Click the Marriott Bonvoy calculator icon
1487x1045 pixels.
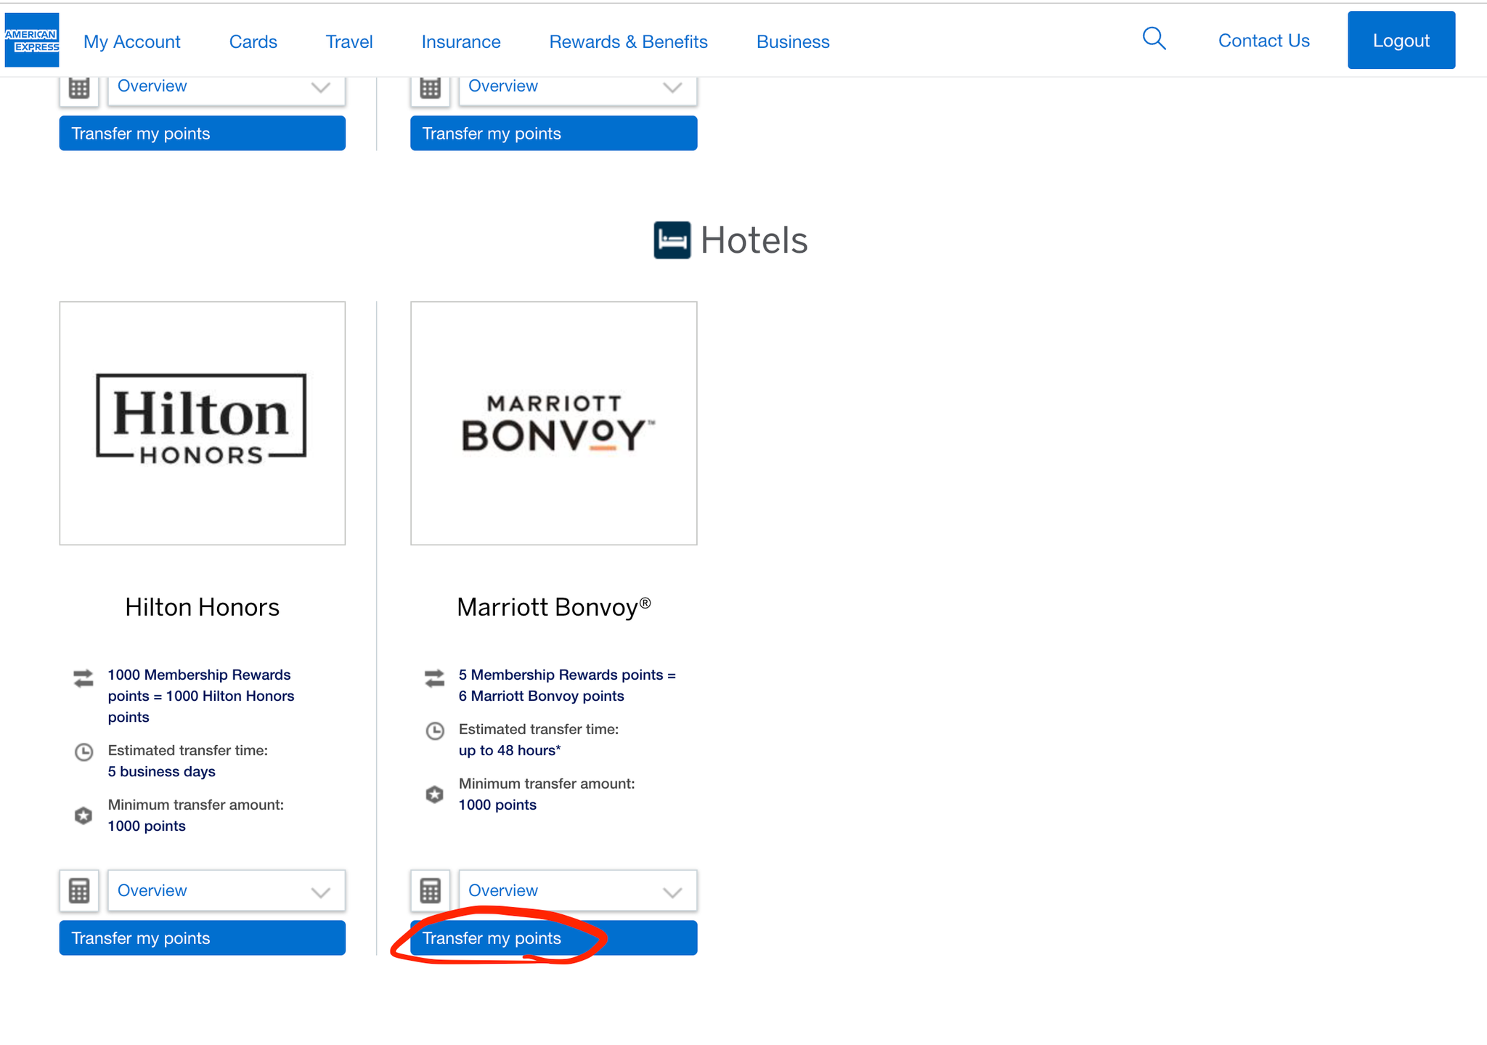pos(431,890)
